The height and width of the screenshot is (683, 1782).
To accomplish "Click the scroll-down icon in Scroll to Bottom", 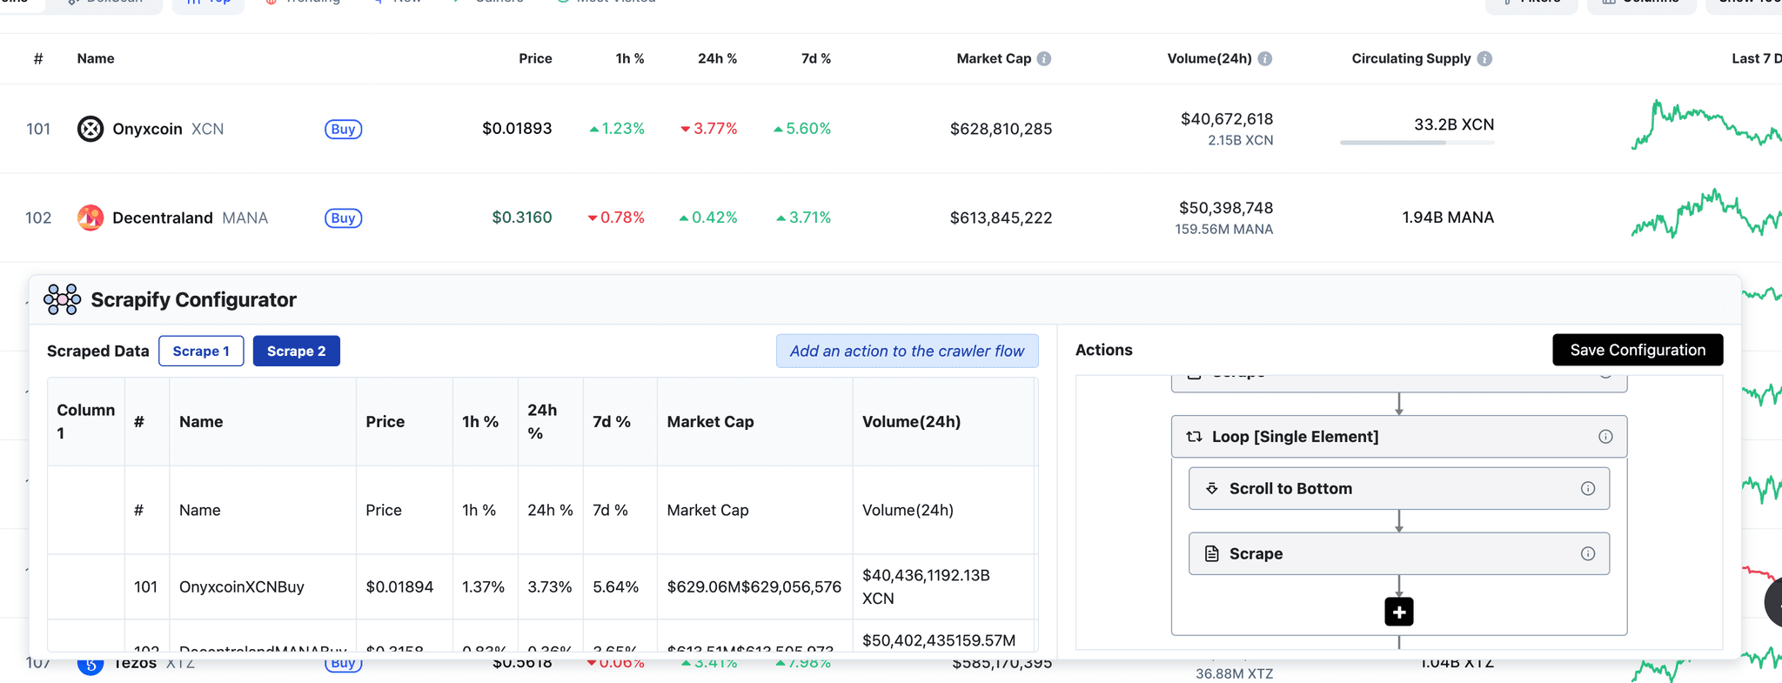I will (x=1211, y=489).
